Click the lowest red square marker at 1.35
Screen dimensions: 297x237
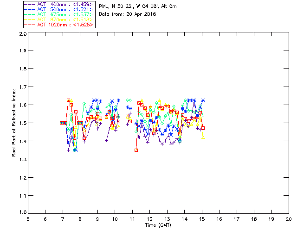tap(136, 150)
